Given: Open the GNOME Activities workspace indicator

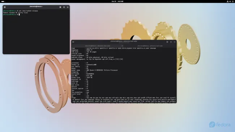Looking at the screenshot, I should tap(3, 1).
